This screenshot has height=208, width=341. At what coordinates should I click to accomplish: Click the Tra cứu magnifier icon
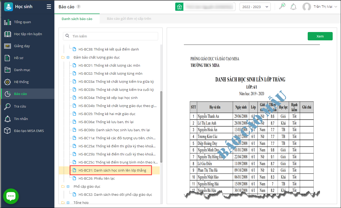(8, 106)
